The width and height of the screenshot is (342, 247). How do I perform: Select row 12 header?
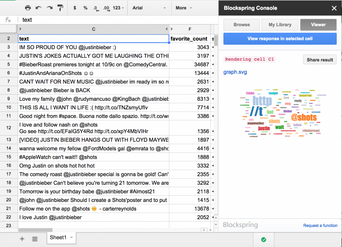(9, 128)
